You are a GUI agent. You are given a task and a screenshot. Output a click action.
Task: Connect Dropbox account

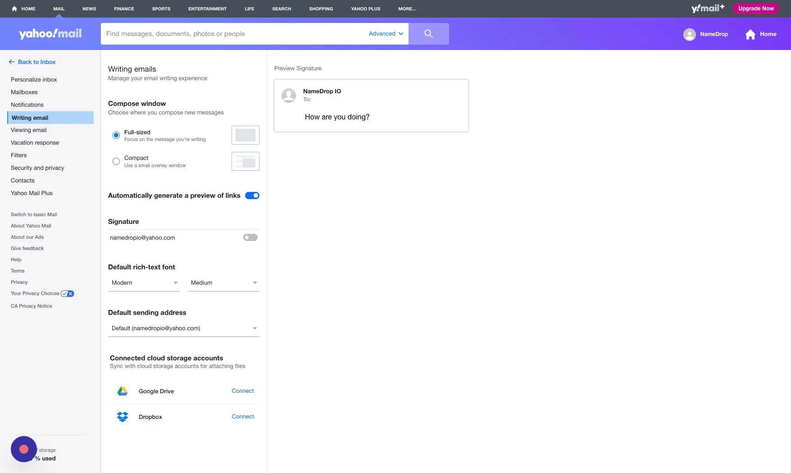tap(243, 417)
